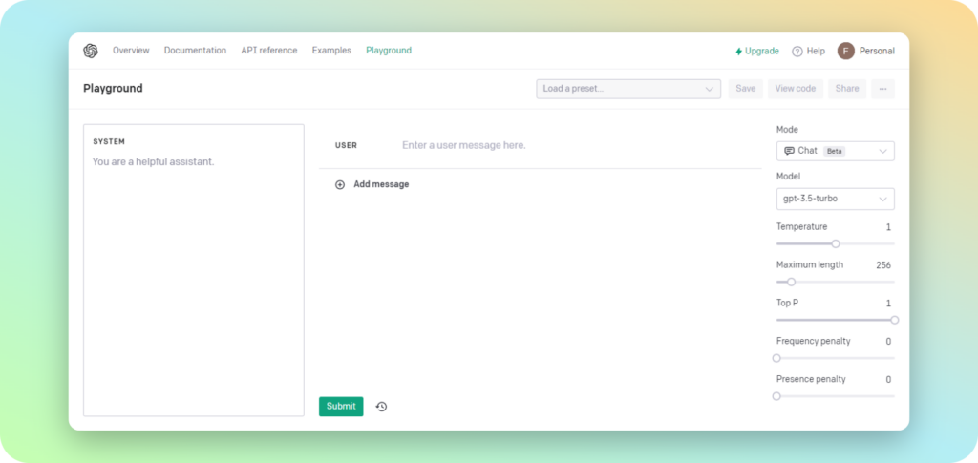Image resolution: width=978 pixels, height=463 pixels.
Task: Open the API reference nav item
Action: 268,51
